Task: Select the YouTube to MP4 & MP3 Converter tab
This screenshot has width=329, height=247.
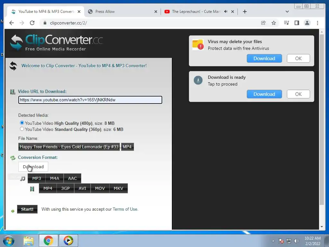Action: tap(46, 12)
